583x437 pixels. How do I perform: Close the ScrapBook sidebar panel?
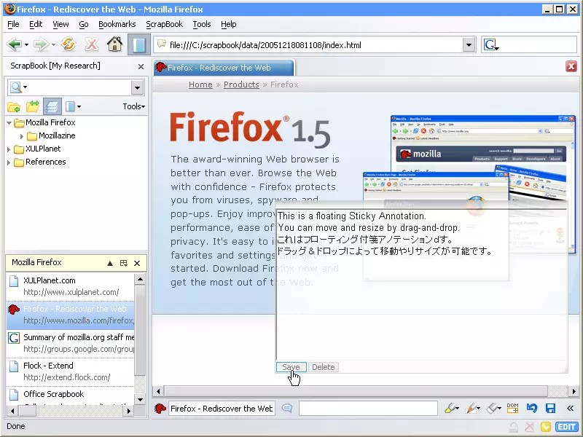coord(141,66)
